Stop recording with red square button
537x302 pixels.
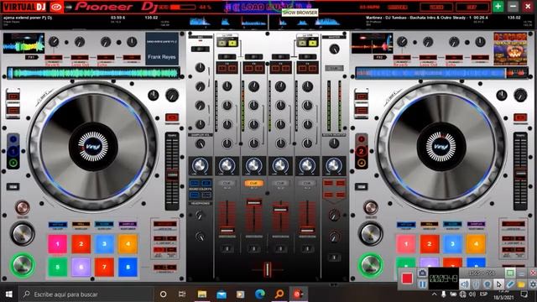pyautogui.click(x=407, y=278)
